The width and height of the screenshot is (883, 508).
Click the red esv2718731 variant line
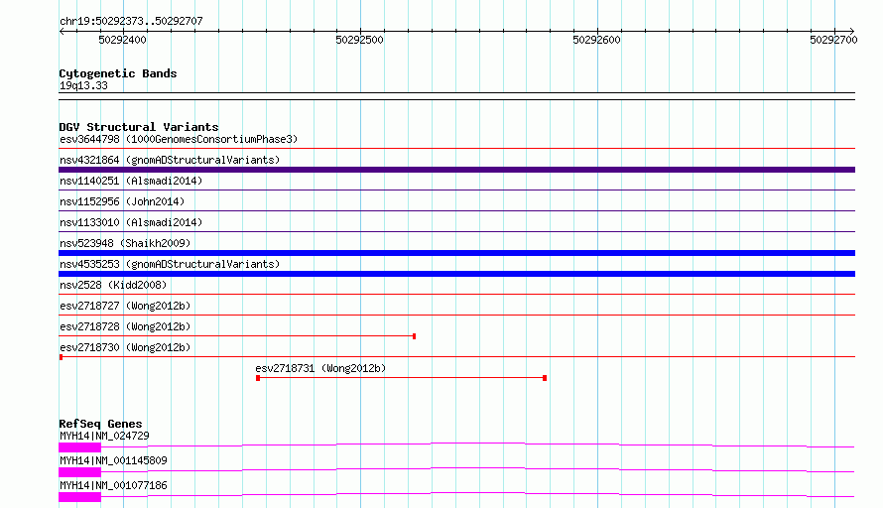coord(401,378)
